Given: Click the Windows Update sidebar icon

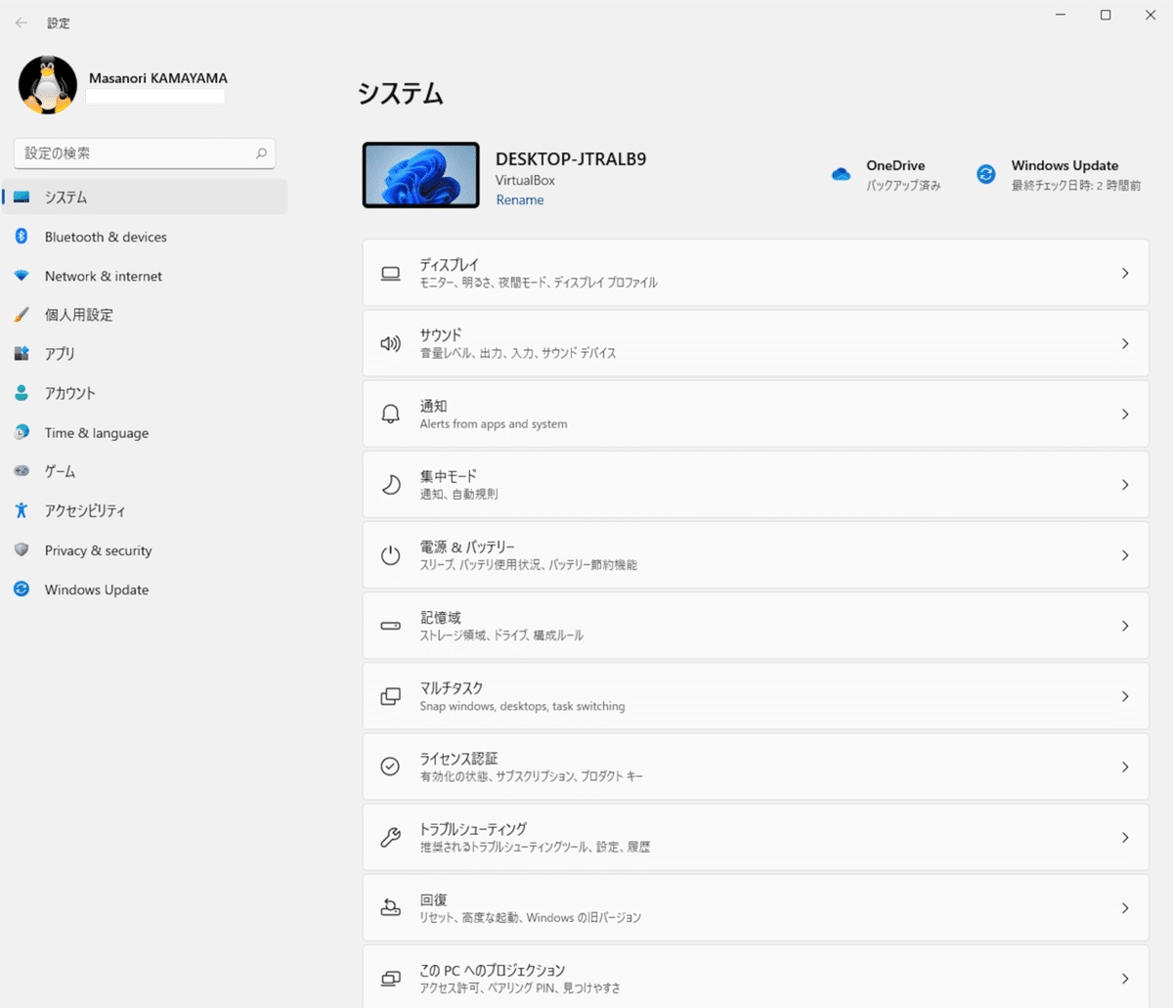Looking at the screenshot, I should tap(22, 590).
